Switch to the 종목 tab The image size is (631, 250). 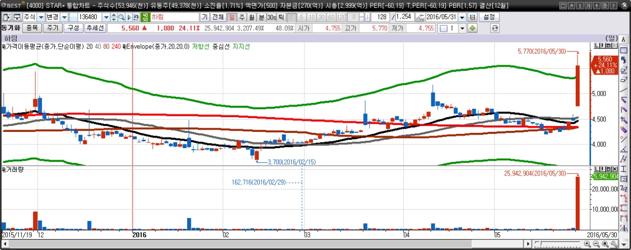coord(32,27)
